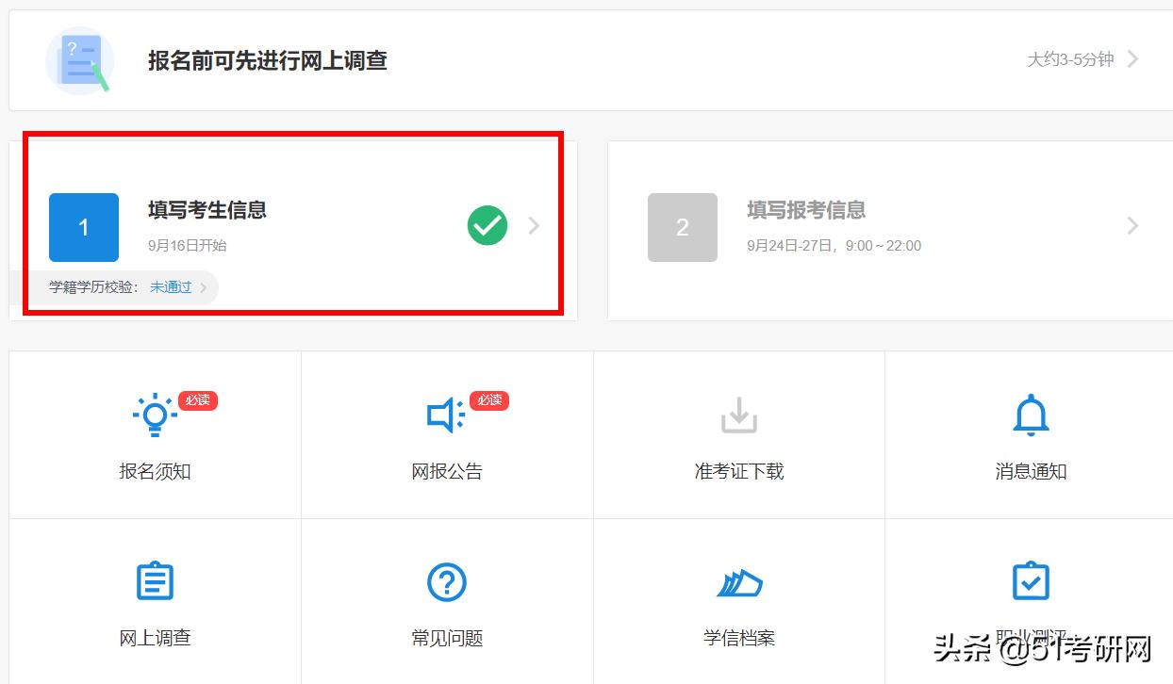Click the 网报公告 megaphone icon
Screen dimensions: 1173x684
pos(445,415)
